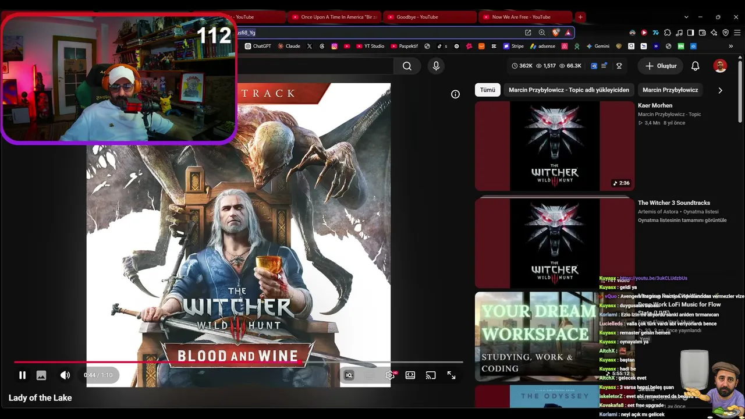Open a new browser tab
The image size is (745, 419).
[x=580, y=17]
